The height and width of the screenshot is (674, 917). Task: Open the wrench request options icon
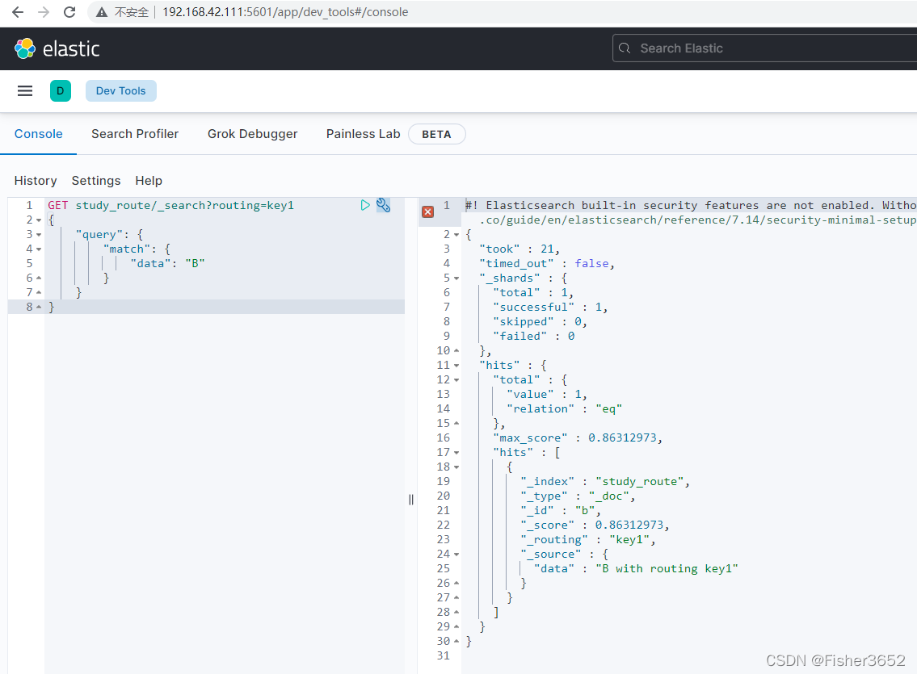tap(383, 205)
